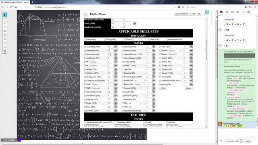
Task: Roll the Occult skill dice icon
Action: 154,92
